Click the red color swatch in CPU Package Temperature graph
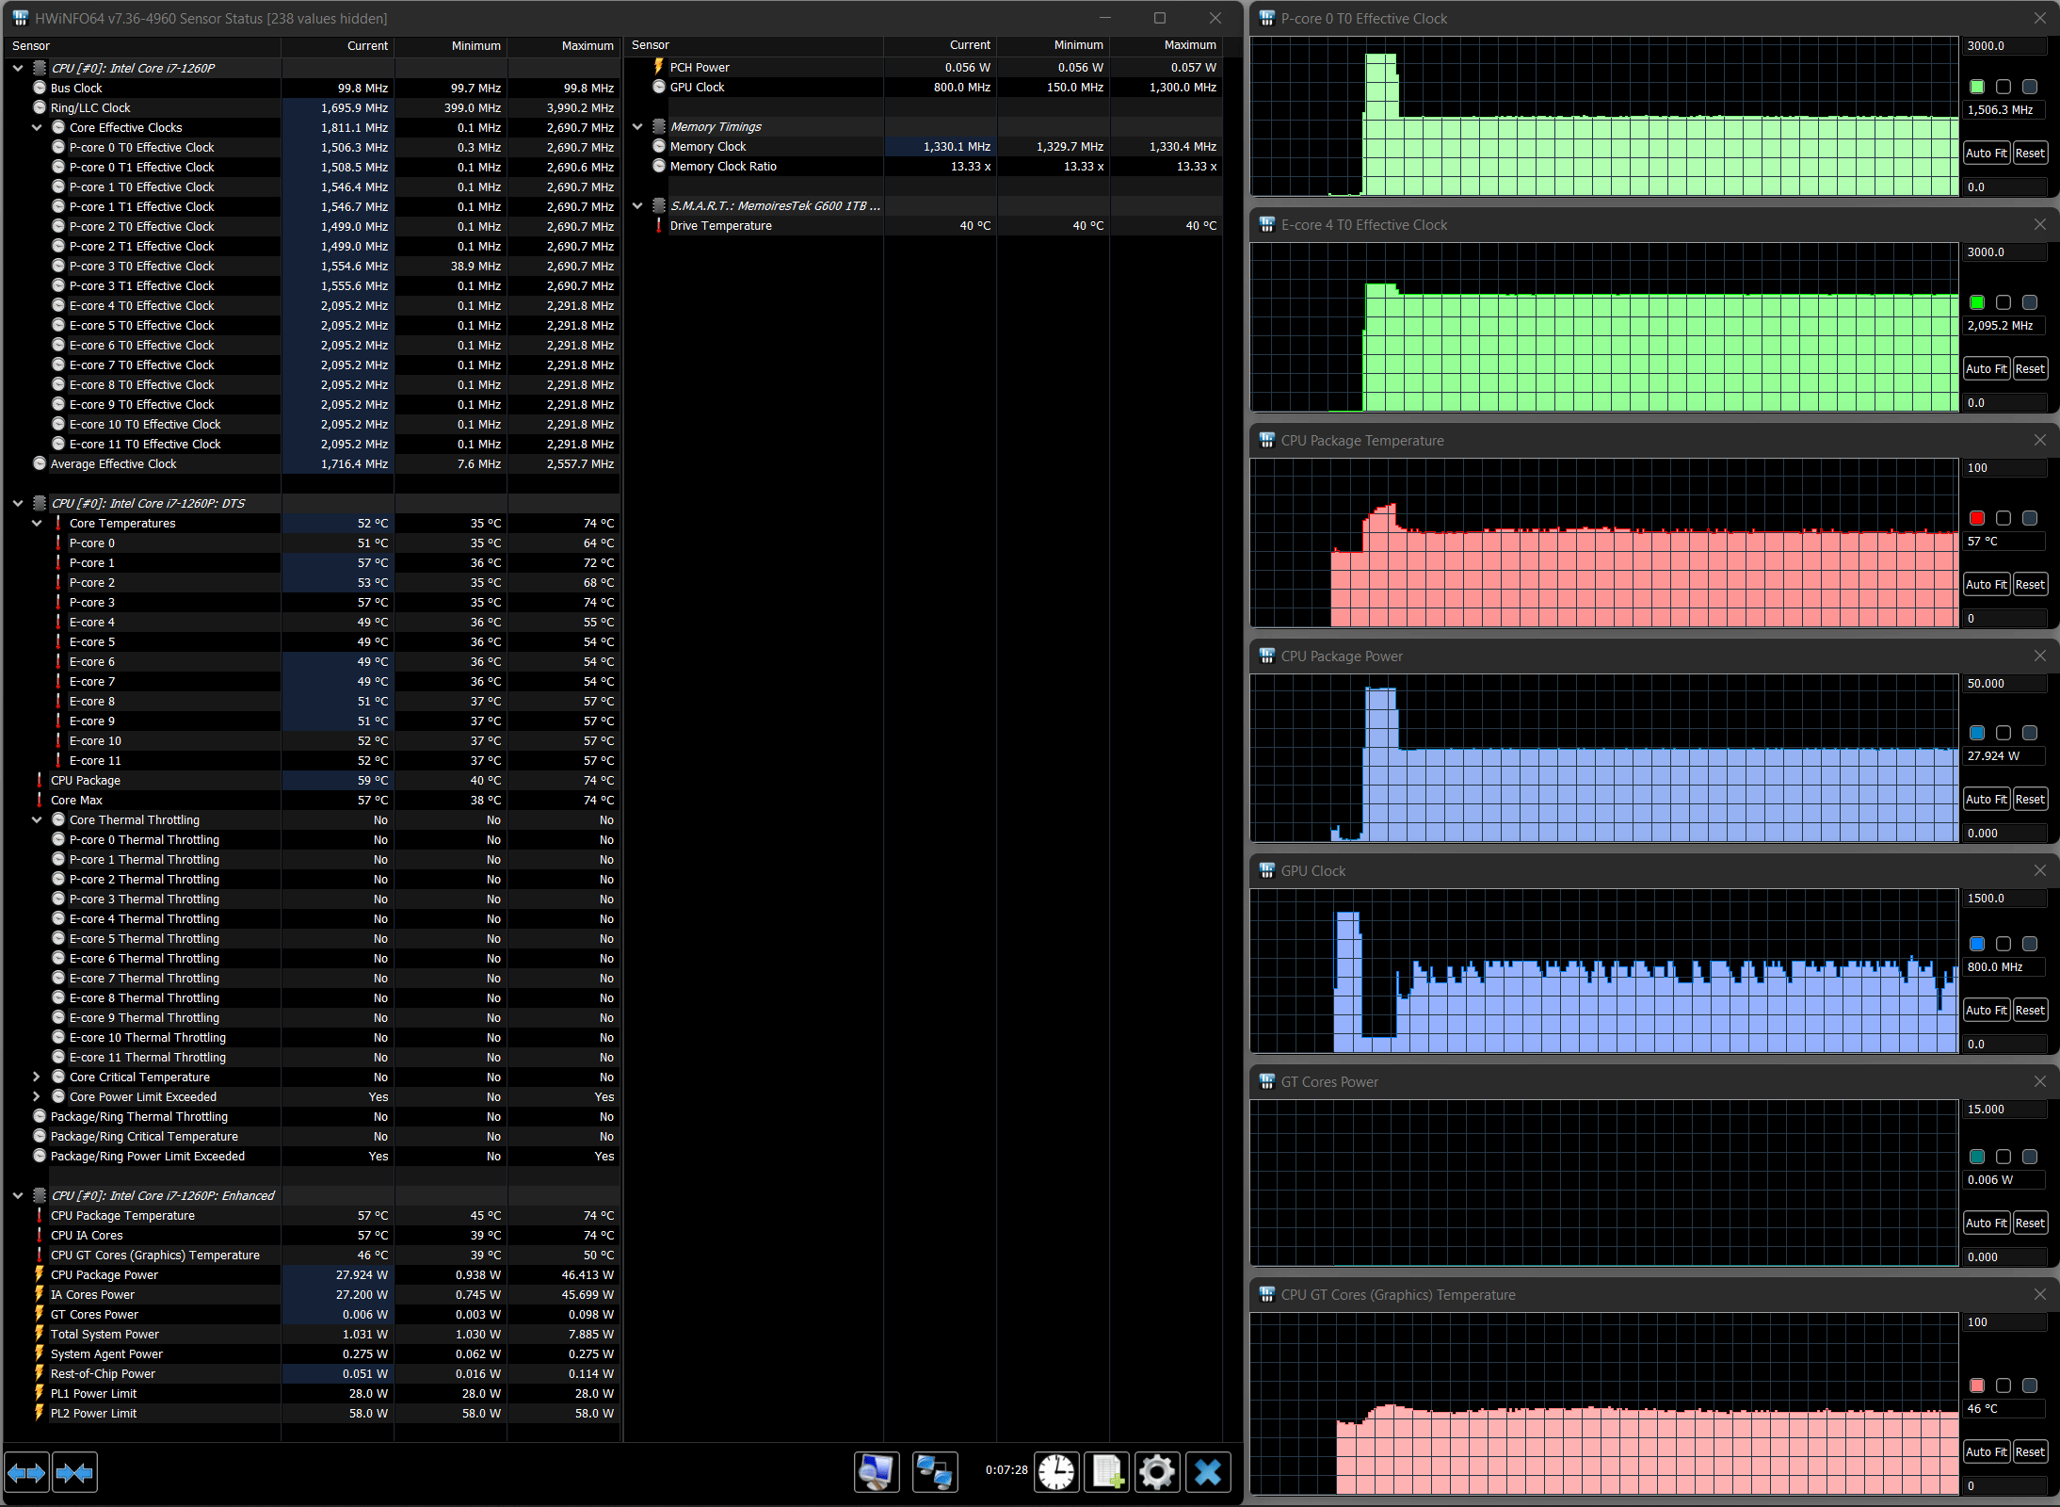 [1977, 518]
